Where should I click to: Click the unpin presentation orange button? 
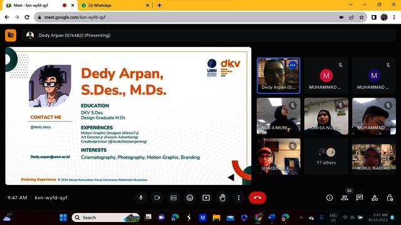11,35
